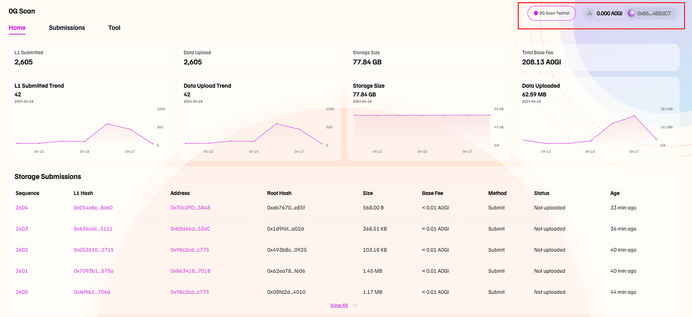Open L1 hash 0xfef9b1...706d

(x=92, y=292)
